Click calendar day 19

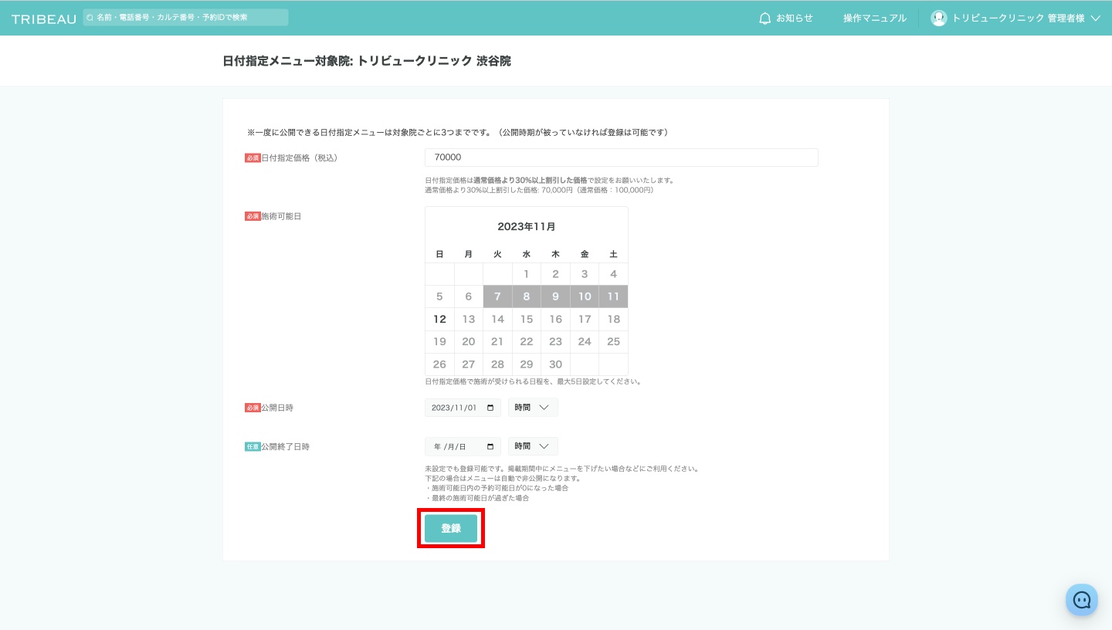click(439, 341)
